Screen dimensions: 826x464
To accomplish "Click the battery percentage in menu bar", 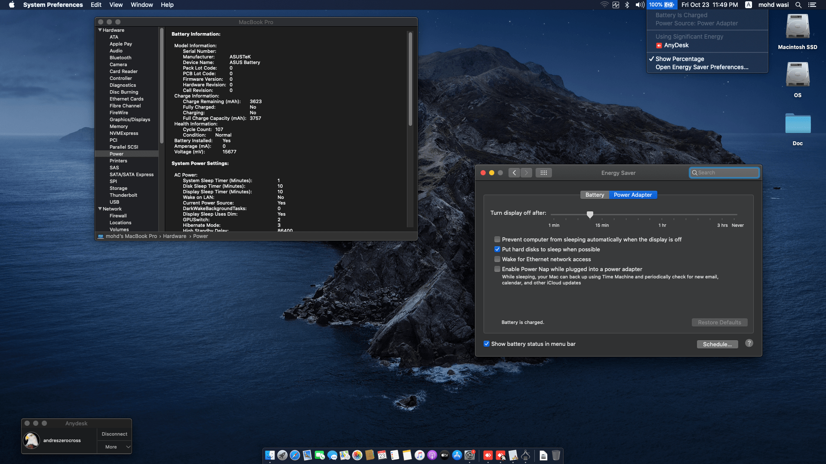I will tap(661, 5).
